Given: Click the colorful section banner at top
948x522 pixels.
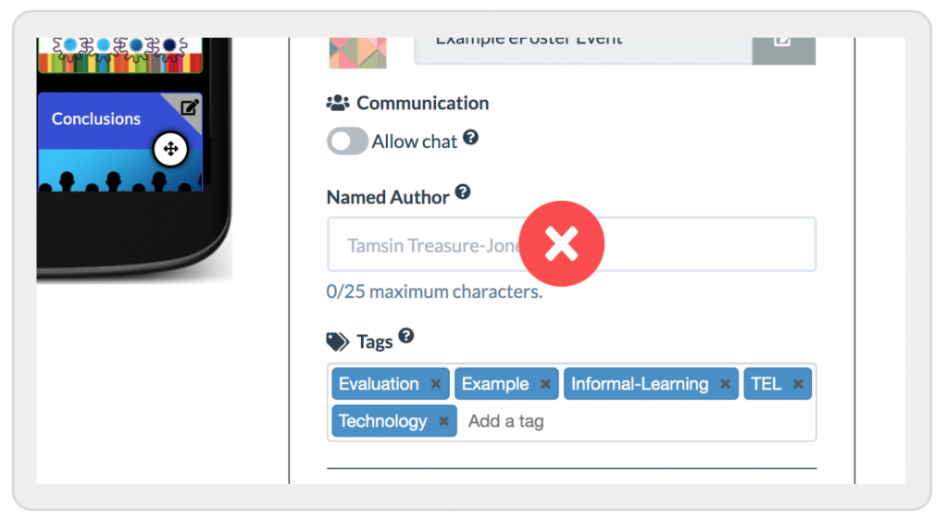Looking at the screenshot, I should [x=119, y=55].
